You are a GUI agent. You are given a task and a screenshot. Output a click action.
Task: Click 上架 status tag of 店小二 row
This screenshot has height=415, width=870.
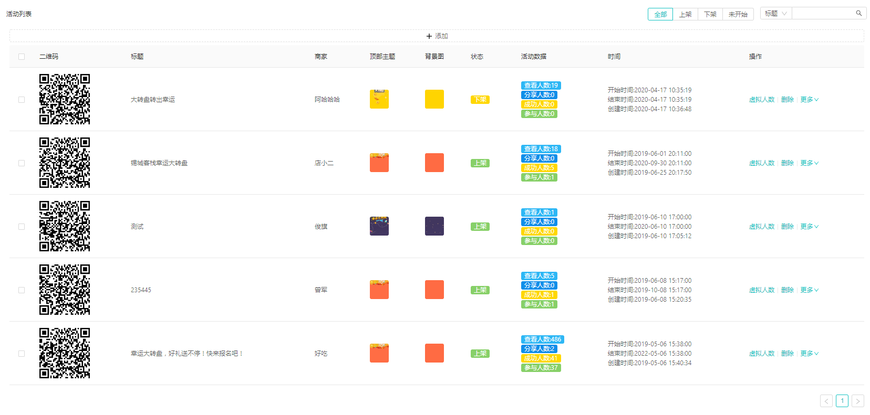(480, 163)
